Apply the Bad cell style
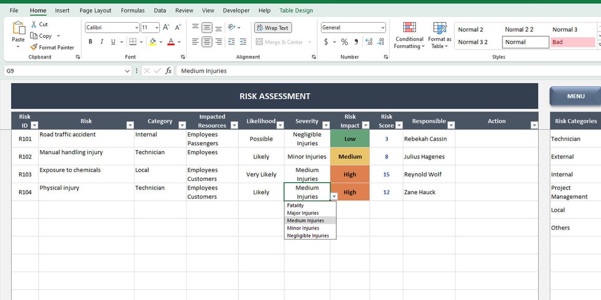This screenshot has width=601, height=300. tap(573, 42)
